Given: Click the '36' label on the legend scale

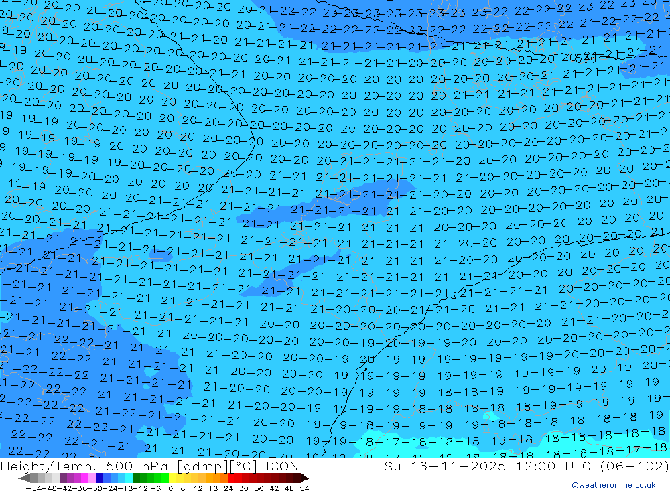Looking at the screenshot, I should [x=259, y=488].
